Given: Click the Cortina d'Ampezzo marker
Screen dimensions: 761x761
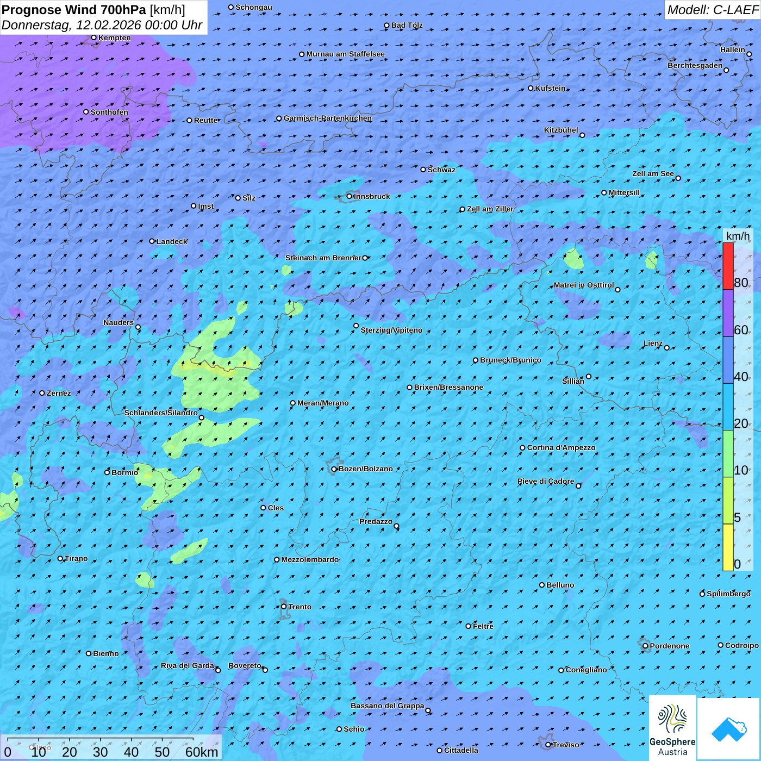Looking at the screenshot, I should coord(522,448).
